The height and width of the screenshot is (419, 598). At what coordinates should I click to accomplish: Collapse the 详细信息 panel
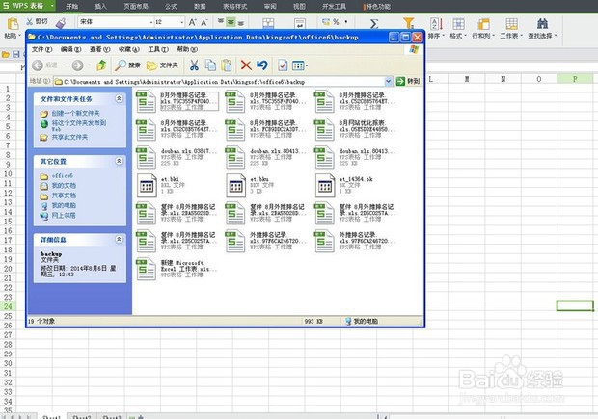[119, 239]
